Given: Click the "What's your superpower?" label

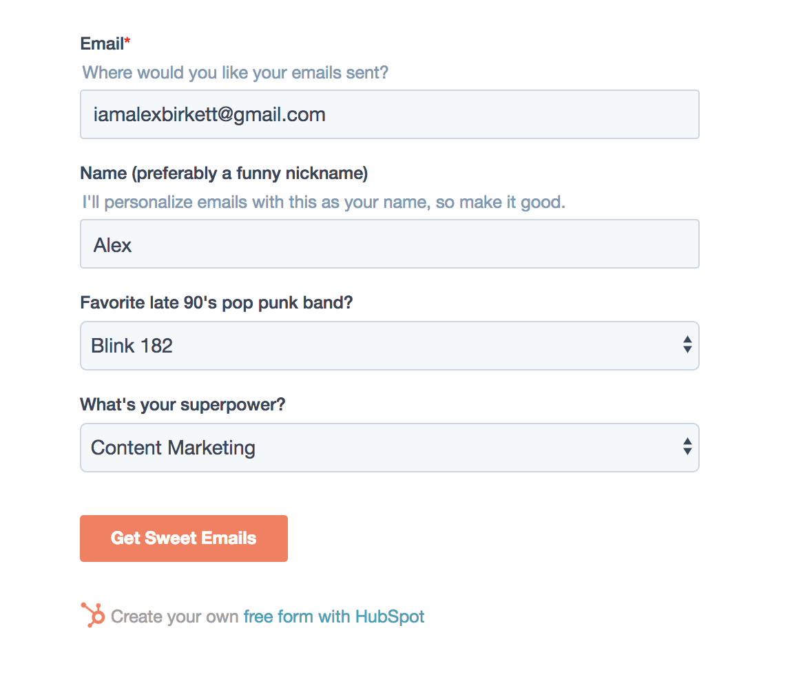Looking at the screenshot, I should pyautogui.click(x=183, y=404).
